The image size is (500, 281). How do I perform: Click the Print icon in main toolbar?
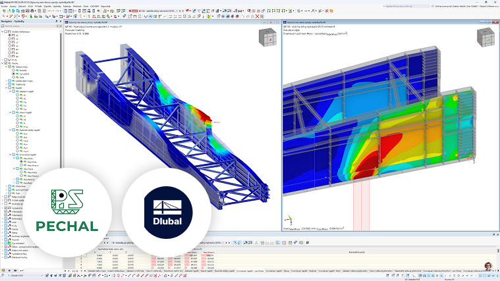[x=32, y=11]
